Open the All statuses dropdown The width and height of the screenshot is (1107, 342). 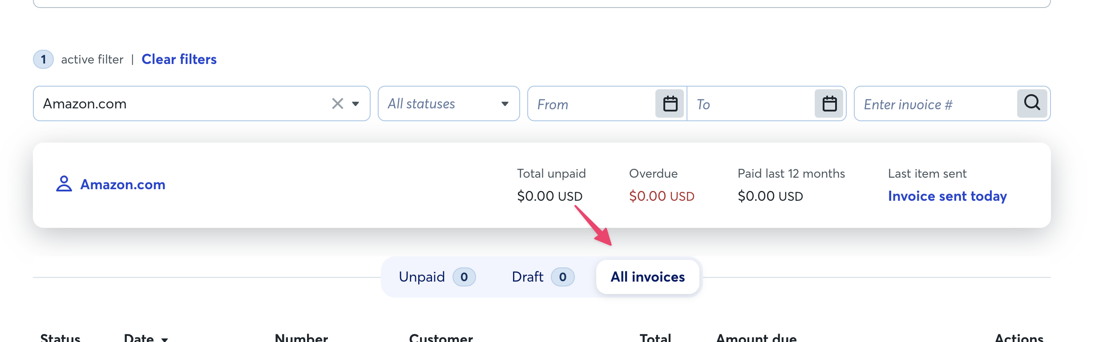(448, 103)
